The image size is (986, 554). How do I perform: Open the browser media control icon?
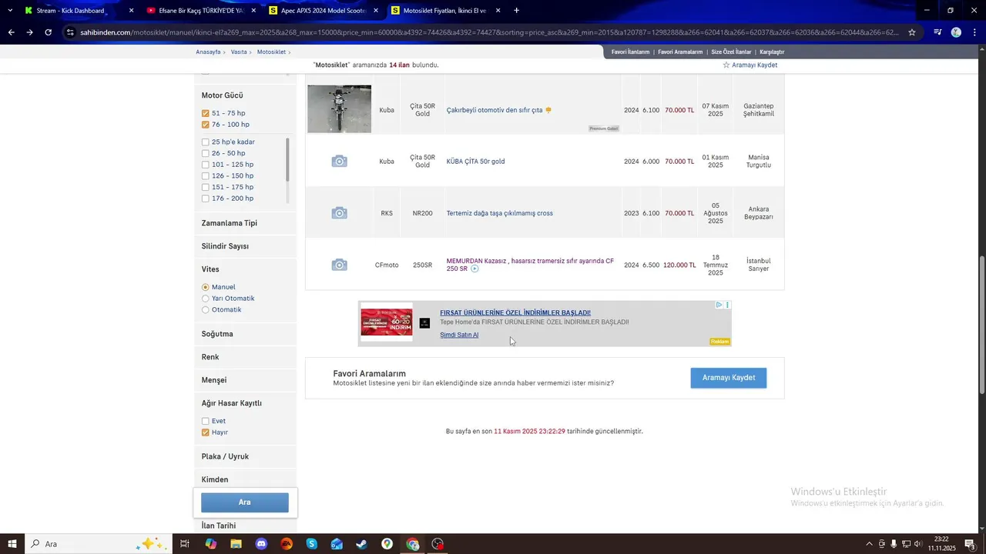[937, 32]
